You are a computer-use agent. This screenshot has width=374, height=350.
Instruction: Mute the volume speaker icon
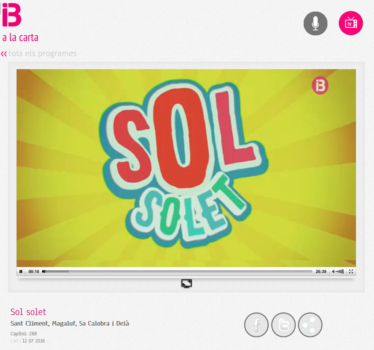(x=333, y=271)
